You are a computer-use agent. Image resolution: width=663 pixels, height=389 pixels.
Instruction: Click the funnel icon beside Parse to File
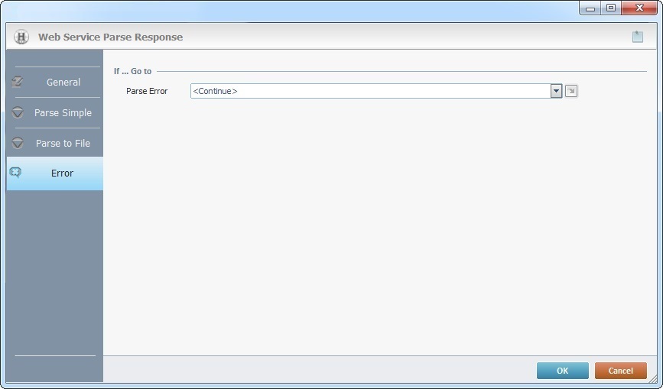(18, 143)
